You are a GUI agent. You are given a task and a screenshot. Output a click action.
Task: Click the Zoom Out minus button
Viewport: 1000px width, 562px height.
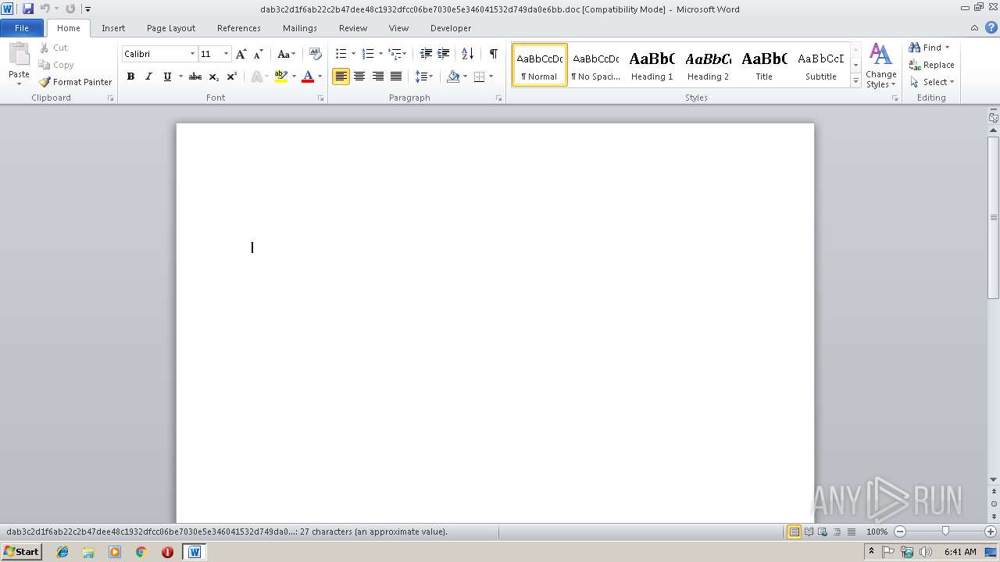pyautogui.click(x=900, y=532)
